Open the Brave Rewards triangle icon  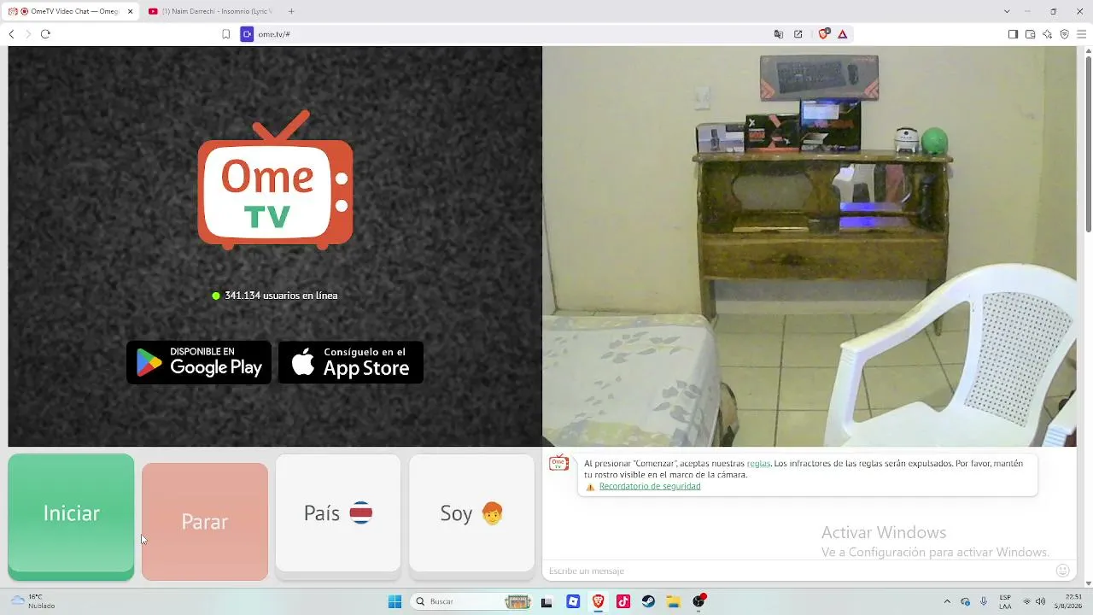(x=843, y=34)
